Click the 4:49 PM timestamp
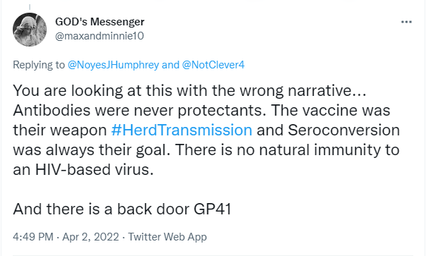 [x=33, y=237]
